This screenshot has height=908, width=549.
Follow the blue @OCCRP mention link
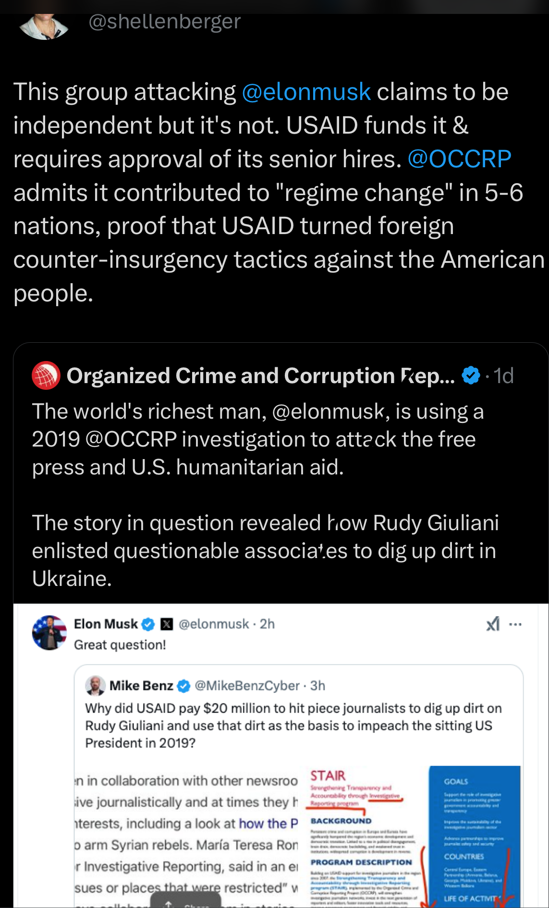[459, 159]
